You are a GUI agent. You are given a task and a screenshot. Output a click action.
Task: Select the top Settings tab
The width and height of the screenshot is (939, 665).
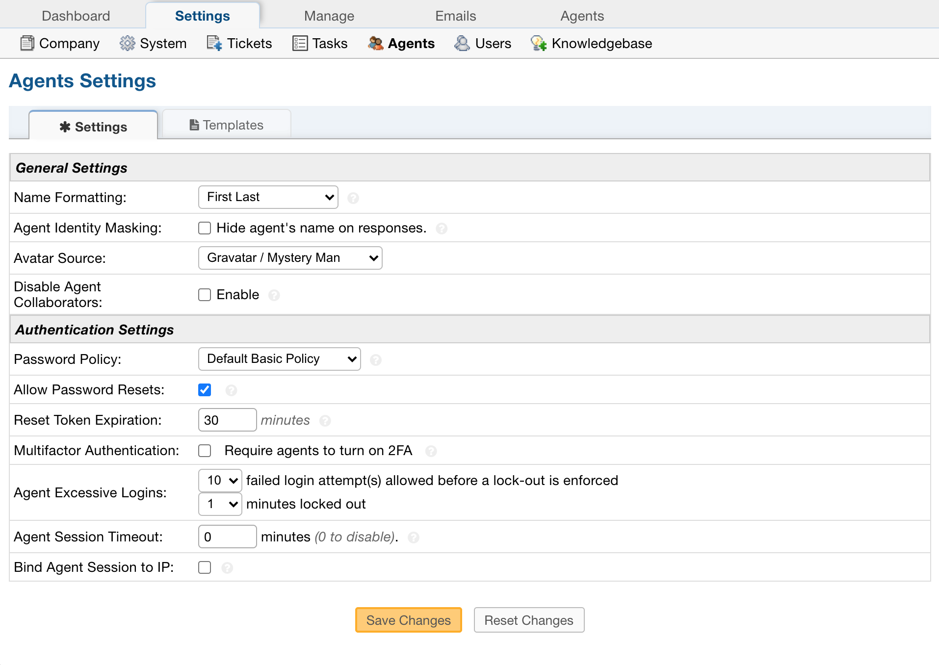[x=203, y=16]
